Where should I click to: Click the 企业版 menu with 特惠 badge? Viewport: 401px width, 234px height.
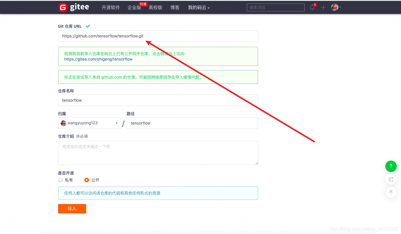coord(134,7)
